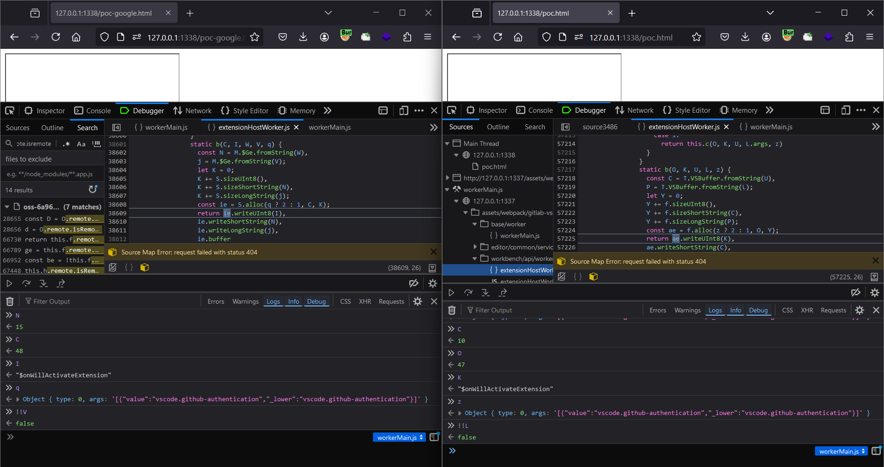The width and height of the screenshot is (884, 467).
Task: Select the extensionHostWor file in the sources tree
Action: [497, 270]
